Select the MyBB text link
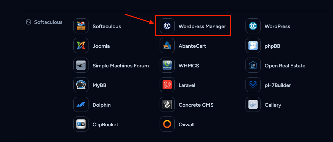Viewport: 333px width, 142px height. point(99,85)
